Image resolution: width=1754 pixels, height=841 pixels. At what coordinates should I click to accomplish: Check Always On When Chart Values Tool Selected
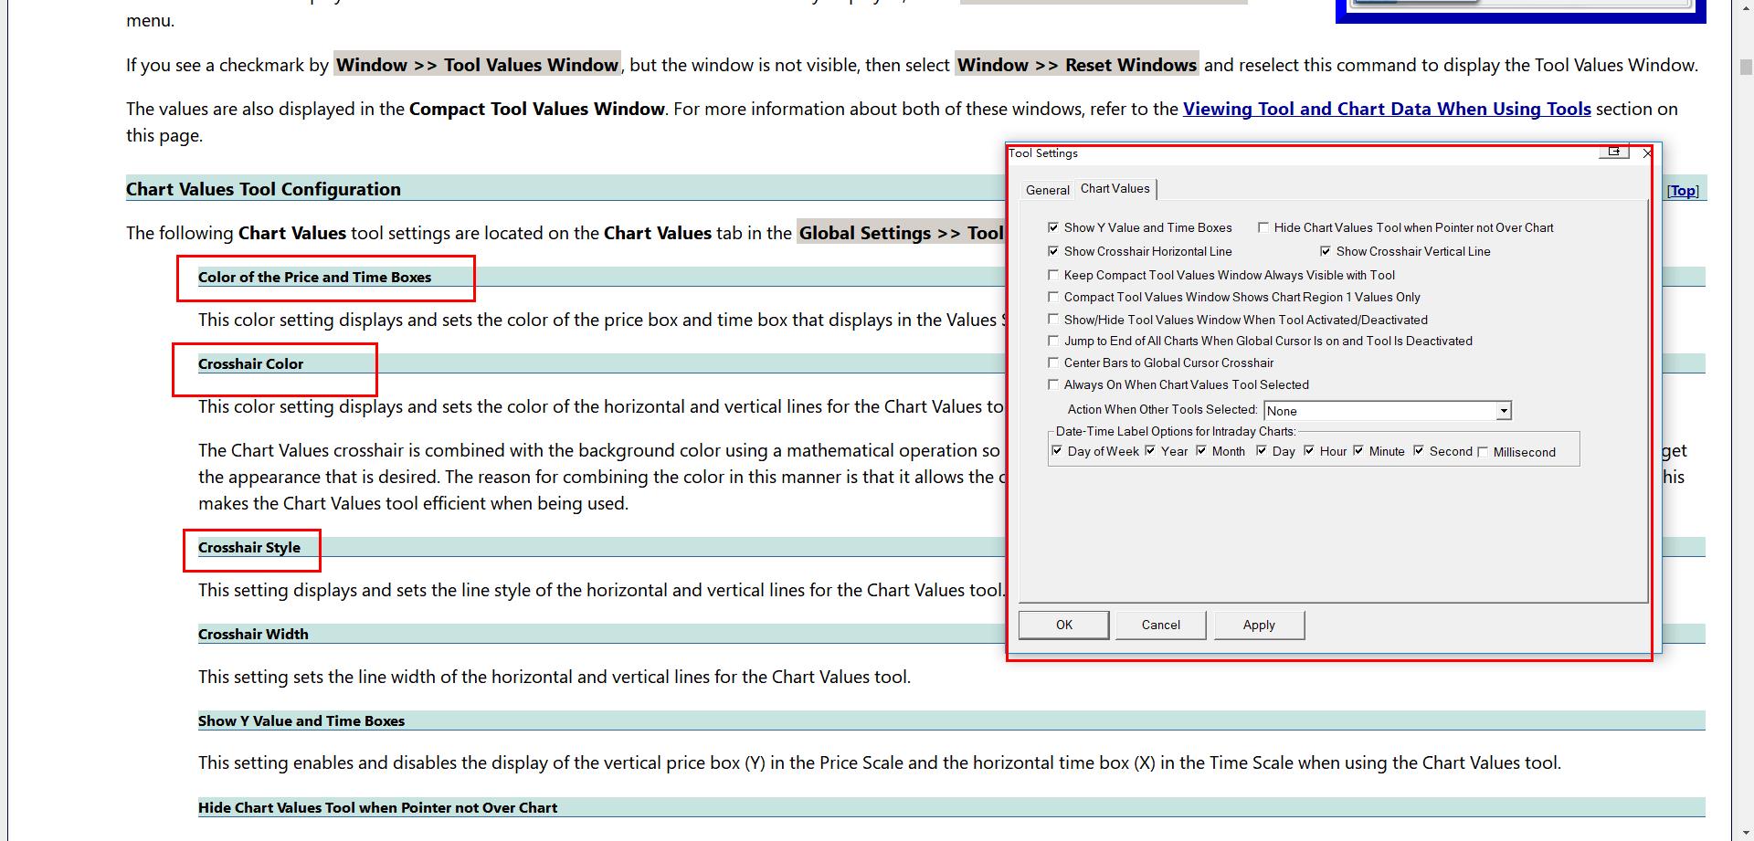(x=1053, y=384)
